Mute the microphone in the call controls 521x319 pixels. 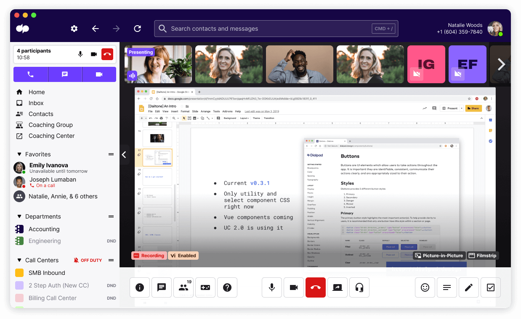tap(271, 287)
